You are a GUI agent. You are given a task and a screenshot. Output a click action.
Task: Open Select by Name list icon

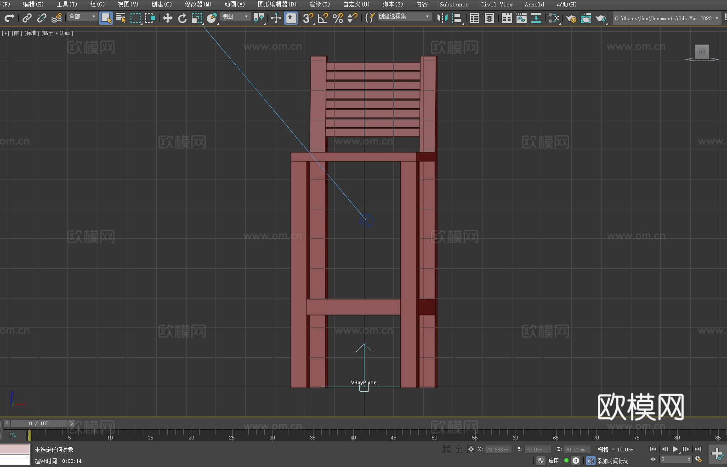(121, 18)
